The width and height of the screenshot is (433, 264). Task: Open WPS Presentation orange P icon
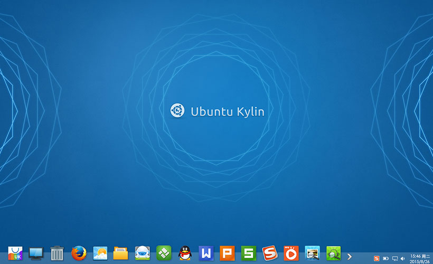click(x=227, y=253)
